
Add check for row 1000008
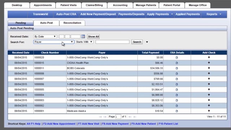(x=209, y=73)
